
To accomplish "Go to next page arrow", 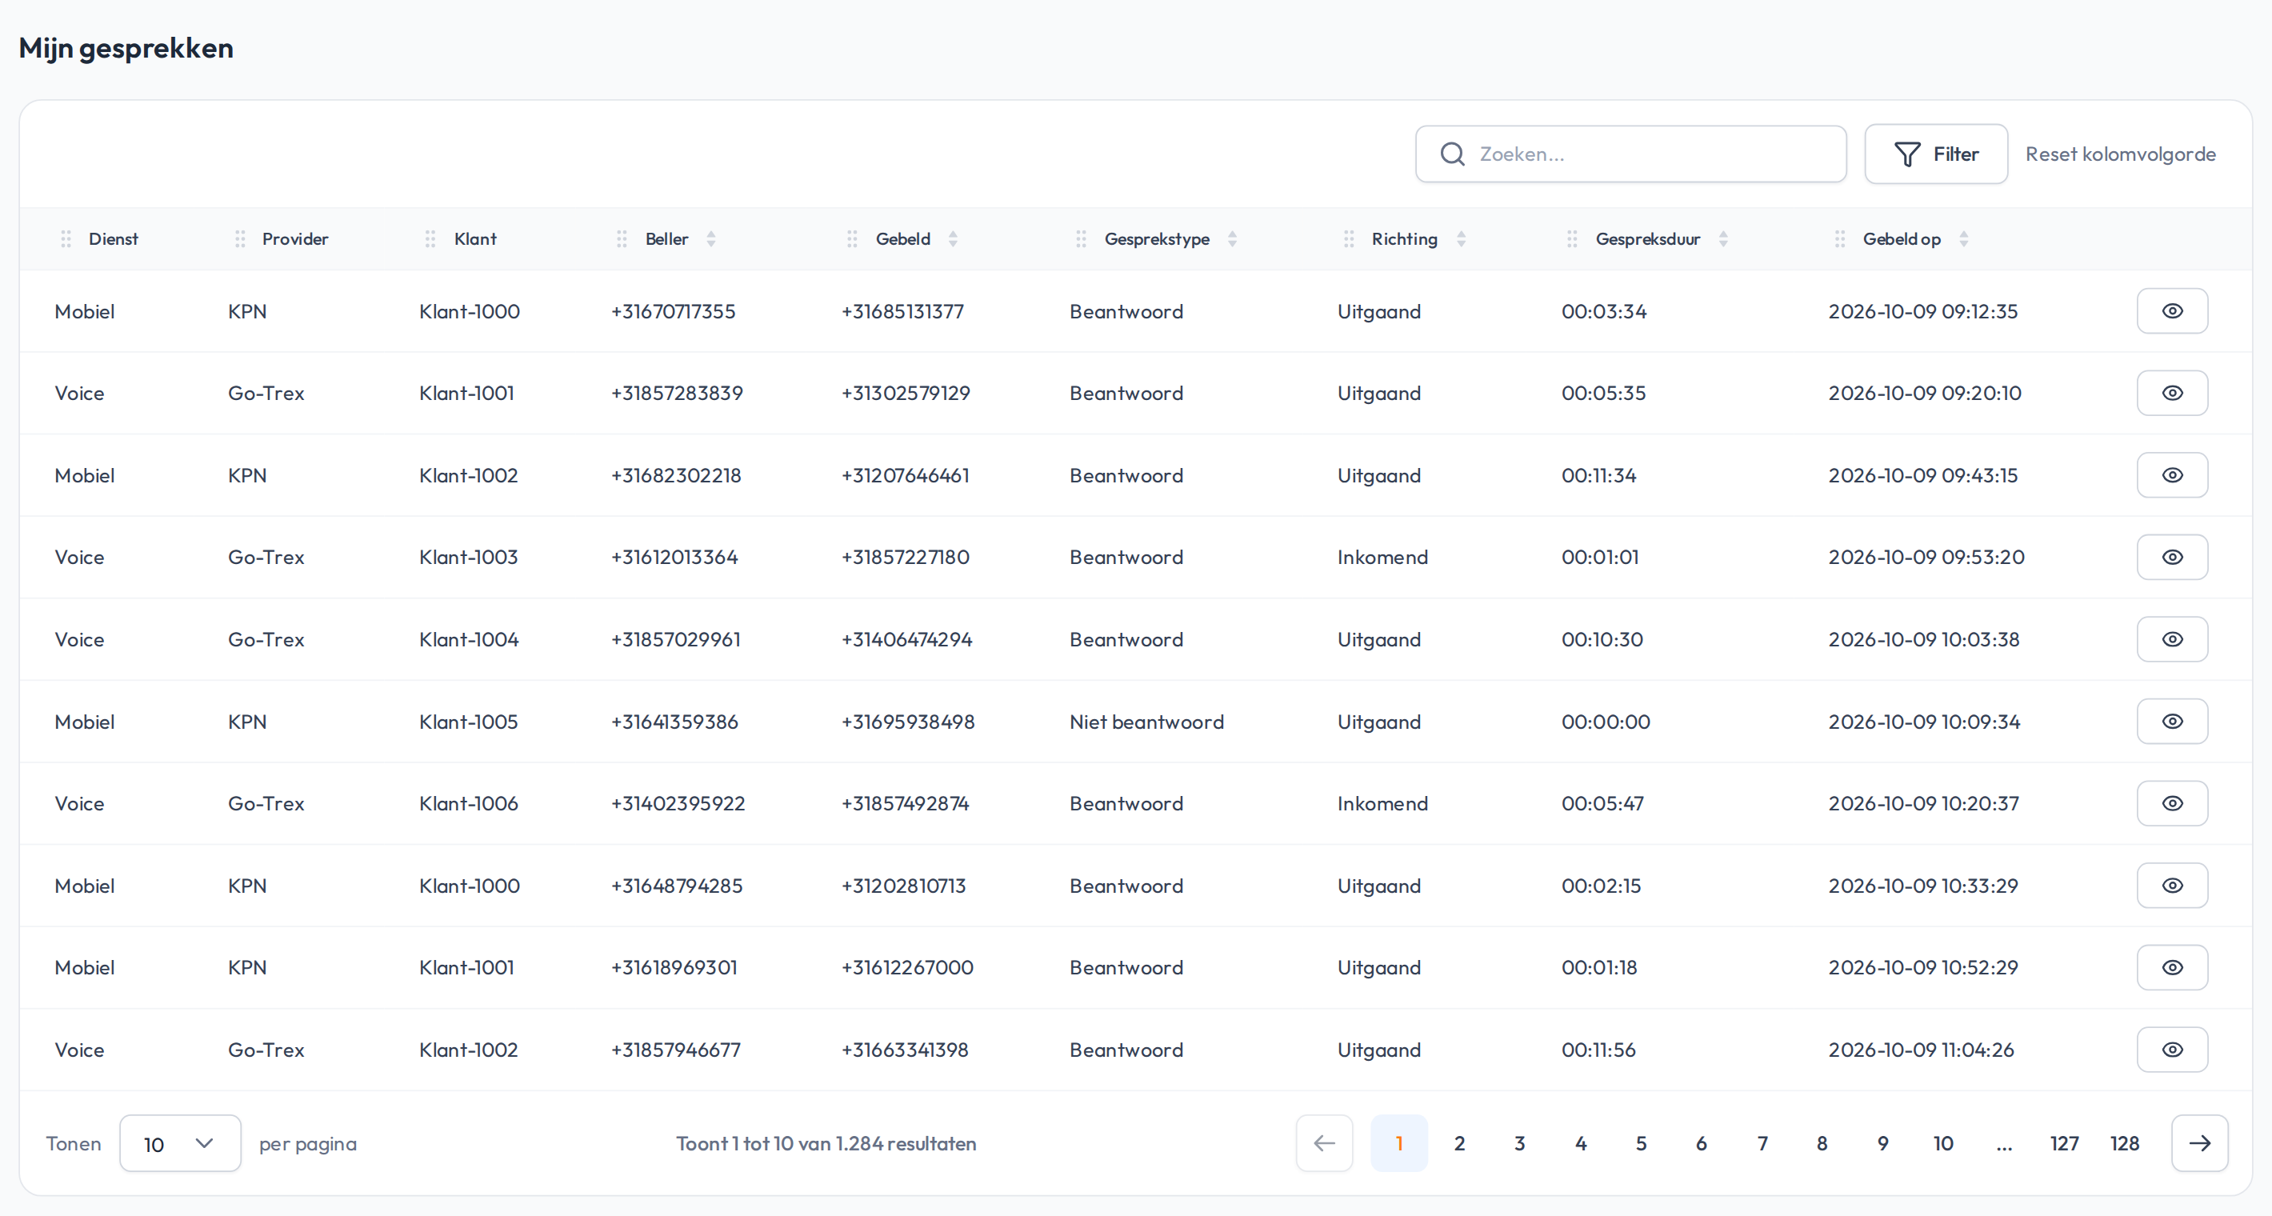I will tap(2200, 1144).
